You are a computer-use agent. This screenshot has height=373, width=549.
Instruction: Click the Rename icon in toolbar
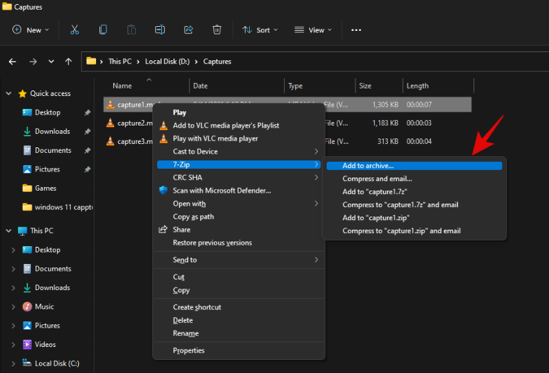click(x=160, y=30)
